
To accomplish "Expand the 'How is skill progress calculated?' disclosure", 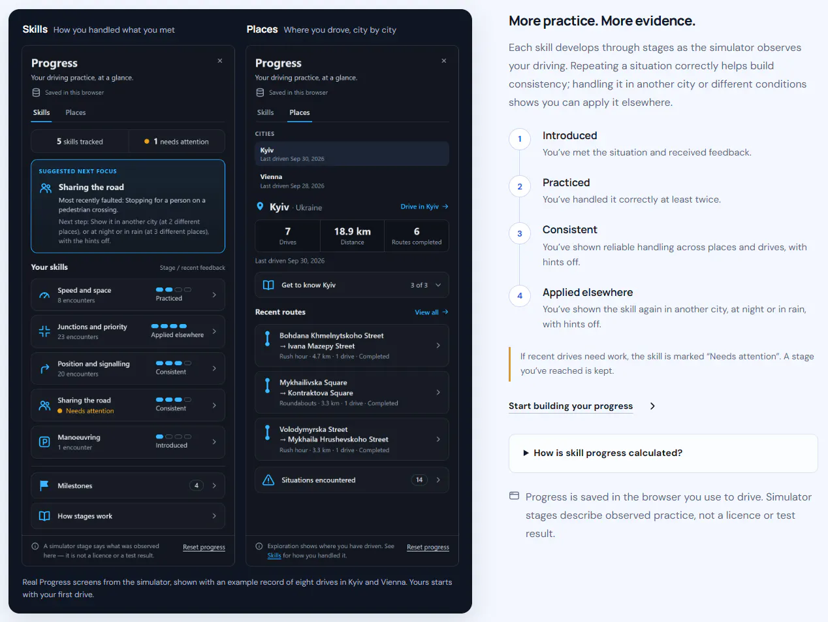I will [663, 453].
